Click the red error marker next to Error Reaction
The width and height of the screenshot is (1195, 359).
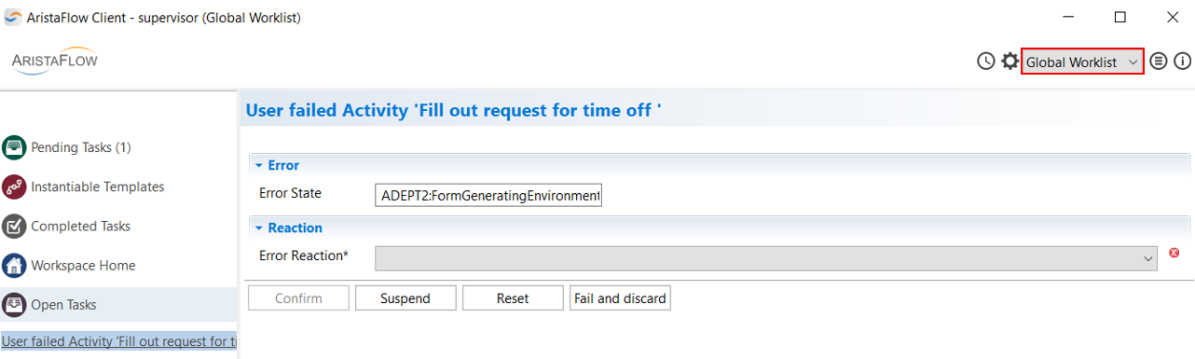pyautogui.click(x=1174, y=253)
